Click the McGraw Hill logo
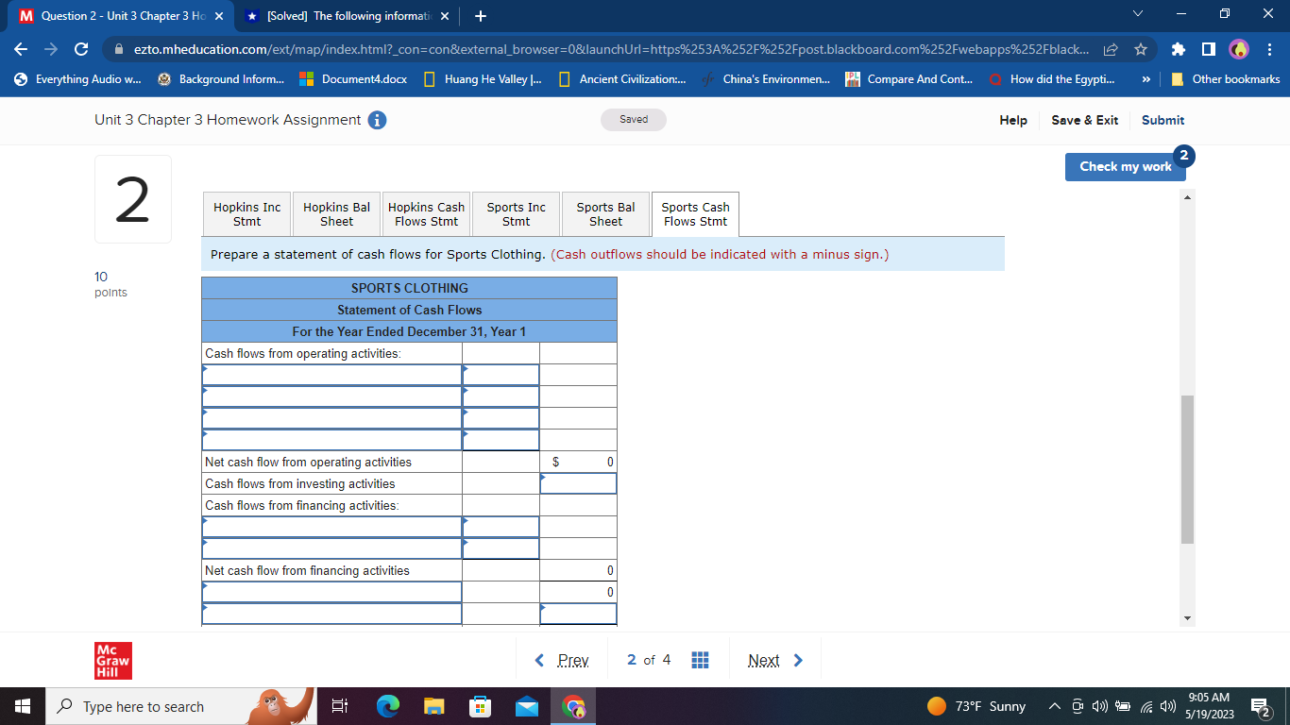Image resolution: width=1290 pixels, height=725 pixels. click(x=113, y=661)
